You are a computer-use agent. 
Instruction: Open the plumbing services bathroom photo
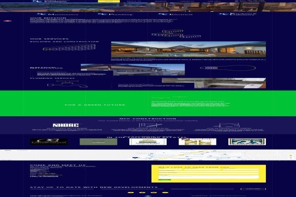click(x=214, y=83)
